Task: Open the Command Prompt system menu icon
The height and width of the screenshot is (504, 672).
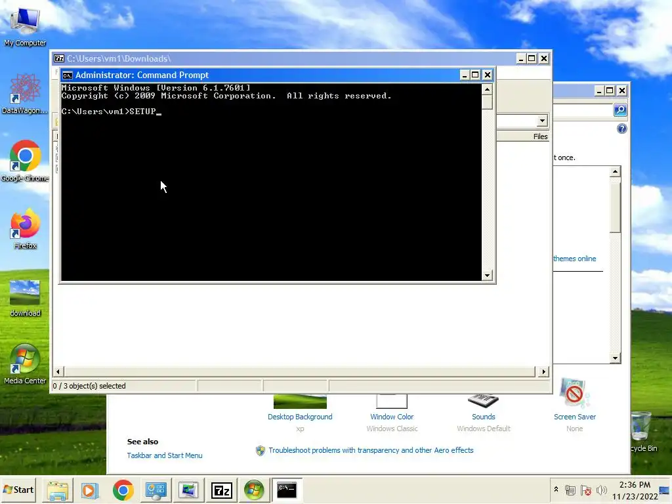Action: (x=68, y=75)
